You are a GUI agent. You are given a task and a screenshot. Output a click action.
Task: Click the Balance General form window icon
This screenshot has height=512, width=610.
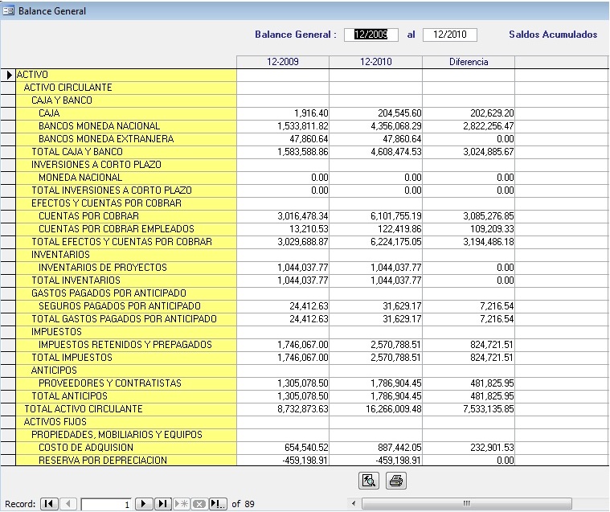[x=8, y=11]
